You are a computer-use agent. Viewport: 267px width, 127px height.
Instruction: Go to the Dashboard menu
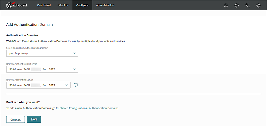pos(44,5)
